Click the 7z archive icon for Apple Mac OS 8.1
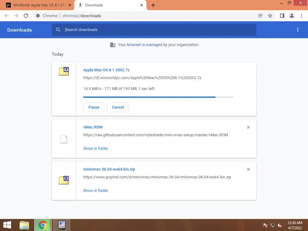308x231 pixels. [x=64, y=71]
